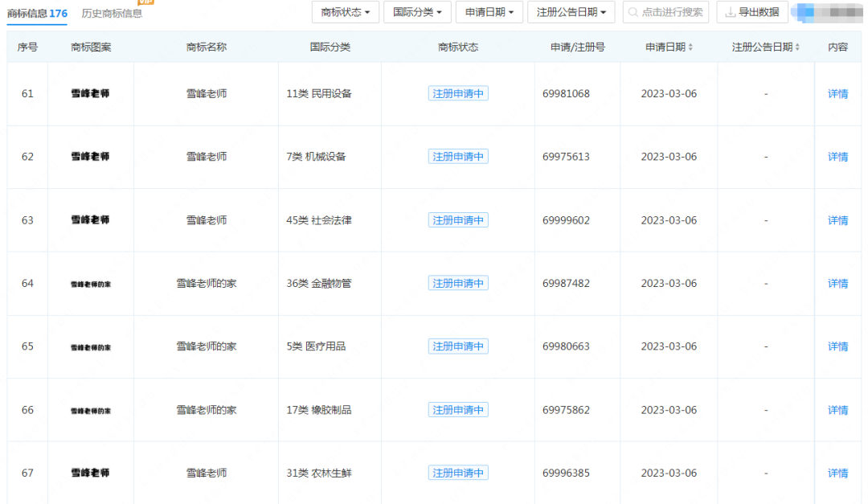Viewport: 868px width, 504px height.
Task: Sort by 申请日期 column header arrows
Action: coord(690,47)
